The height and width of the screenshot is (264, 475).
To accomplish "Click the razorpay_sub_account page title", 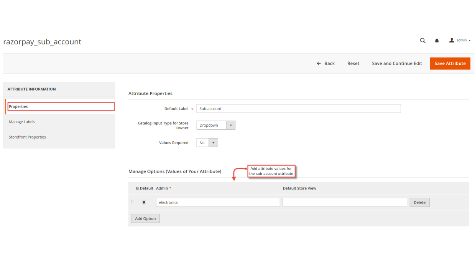I will (x=42, y=42).
